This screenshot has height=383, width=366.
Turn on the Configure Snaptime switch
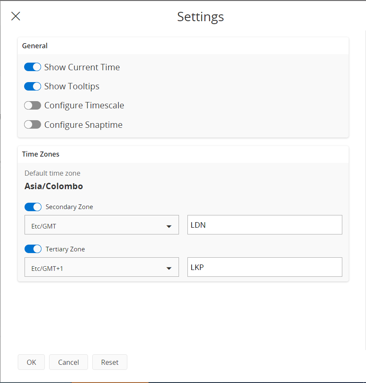click(33, 124)
